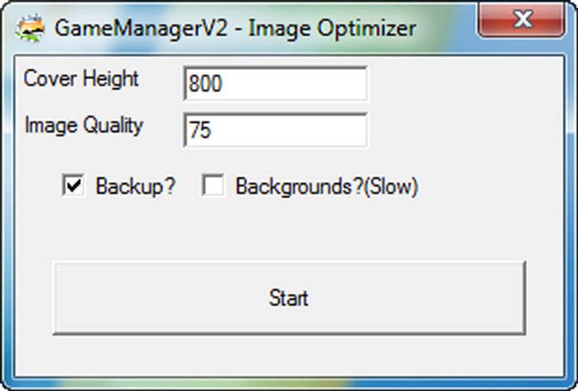Click the Image Quality label
This screenshot has height=391, width=578.
(x=84, y=125)
